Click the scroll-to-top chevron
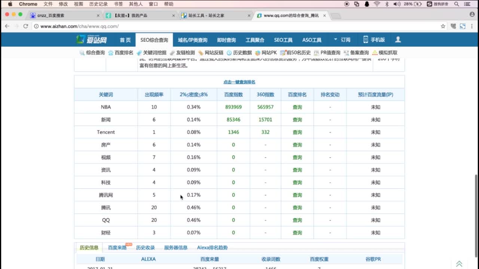Screen dimensions: 479x269 460,263
